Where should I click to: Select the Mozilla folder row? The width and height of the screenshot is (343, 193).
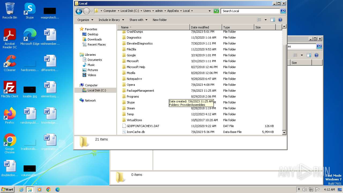tap(199, 73)
